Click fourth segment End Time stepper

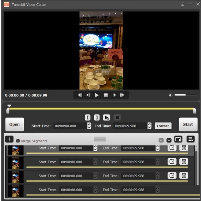pos(157,190)
